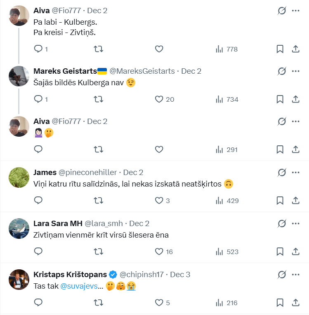309x315 pixels.
Task: Open Grok icon on Aiva's first tweet
Action: tap(282, 11)
